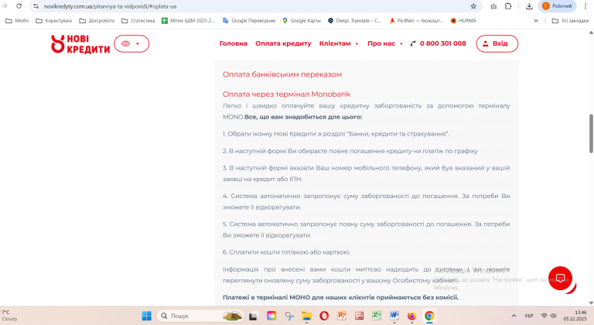594x325 pixels.
Task: Click scrollbar down arrow
Action: 591,303
